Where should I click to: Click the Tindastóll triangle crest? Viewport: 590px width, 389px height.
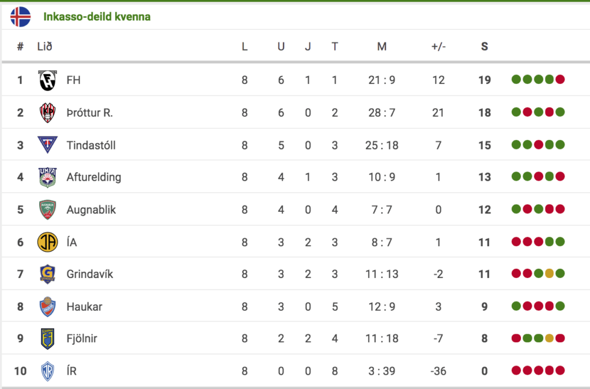[x=47, y=144]
